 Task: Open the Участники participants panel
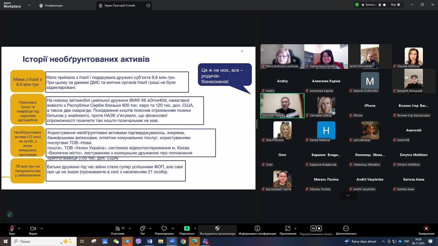click(118, 229)
